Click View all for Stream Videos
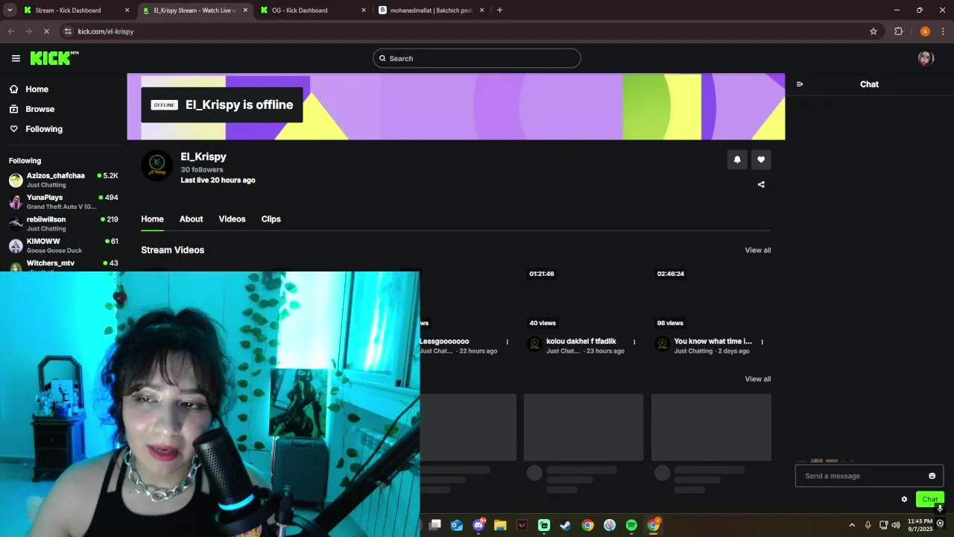The height and width of the screenshot is (537, 954). [758, 250]
